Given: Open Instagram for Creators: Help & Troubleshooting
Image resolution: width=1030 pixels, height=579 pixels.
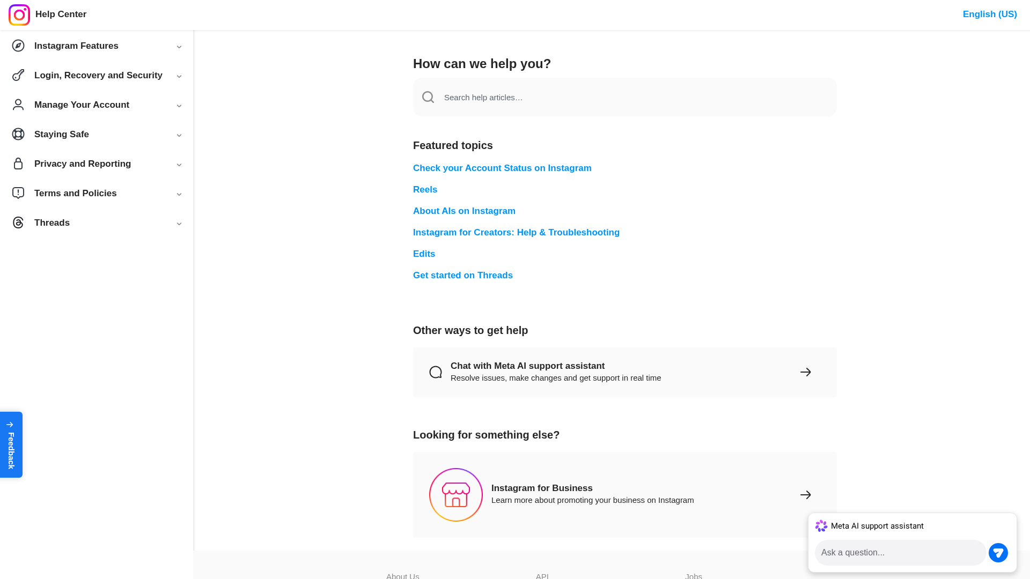Looking at the screenshot, I should click(516, 233).
